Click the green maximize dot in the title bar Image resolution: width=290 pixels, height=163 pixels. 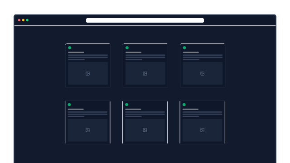27,20
